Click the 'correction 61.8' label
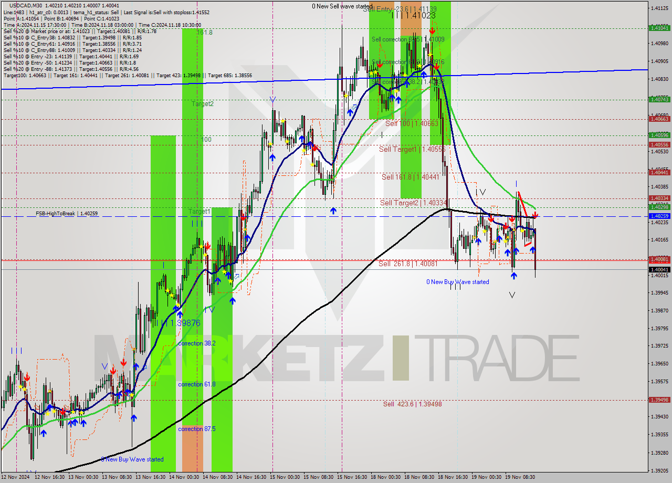Image resolution: width=672 pixels, height=483 pixels. point(197,384)
